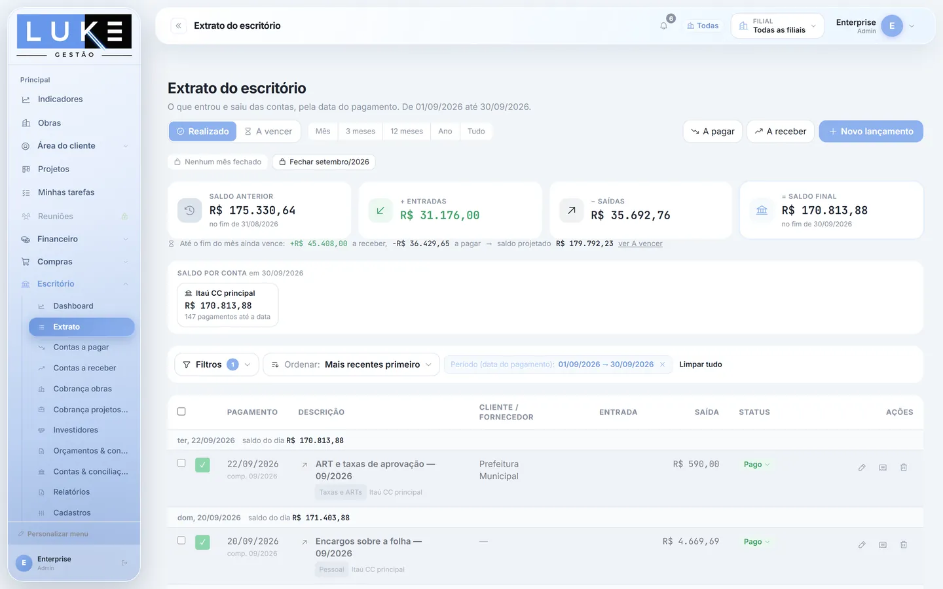Open details icon for ART e taxas row
The width and height of the screenshot is (943, 589).
[883, 467]
